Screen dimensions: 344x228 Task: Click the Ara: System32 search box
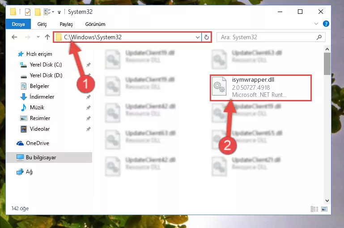tap(271, 37)
